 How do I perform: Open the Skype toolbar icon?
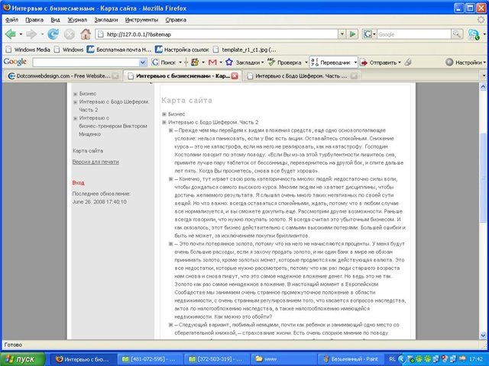click(474, 34)
